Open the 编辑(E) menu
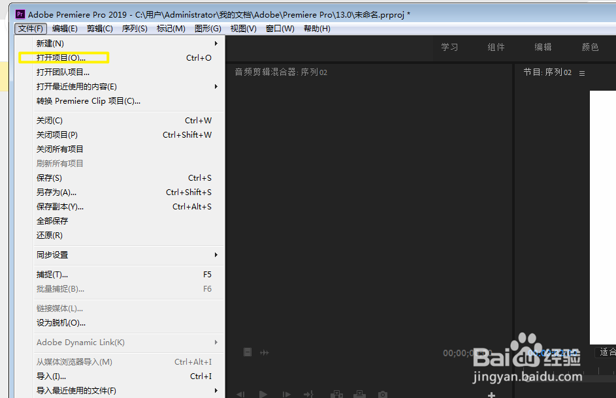Image resolution: width=616 pixels, height=398 pixels. tap(65, 29)
